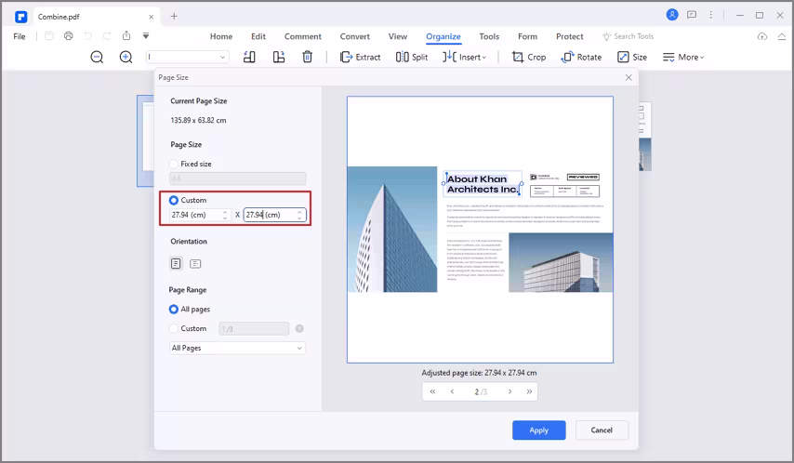Choose landscape orientation icon
This screenshot has height=463, width=794.
point(195,263)
